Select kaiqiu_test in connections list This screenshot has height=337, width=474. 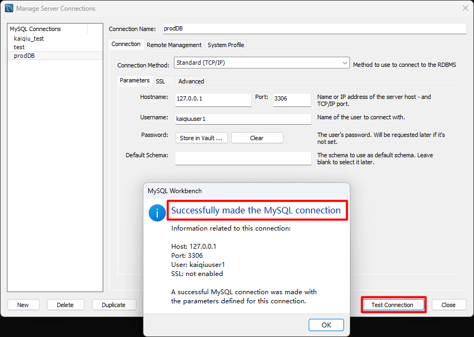tap(29, 39)
